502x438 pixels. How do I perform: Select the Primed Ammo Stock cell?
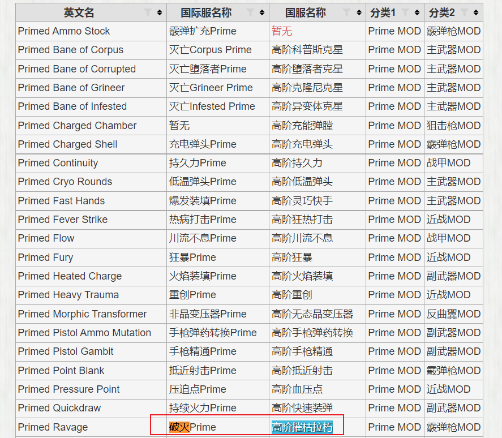pyautogui.click(x=91, y=31)
